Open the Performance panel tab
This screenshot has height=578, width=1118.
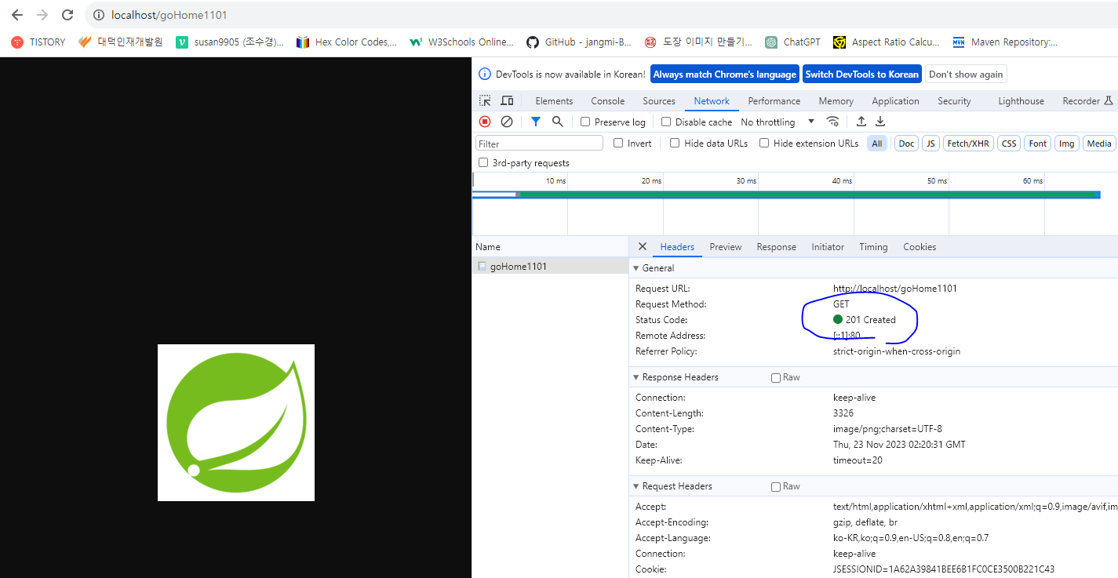pyautogui.click(x=774, y=100)
